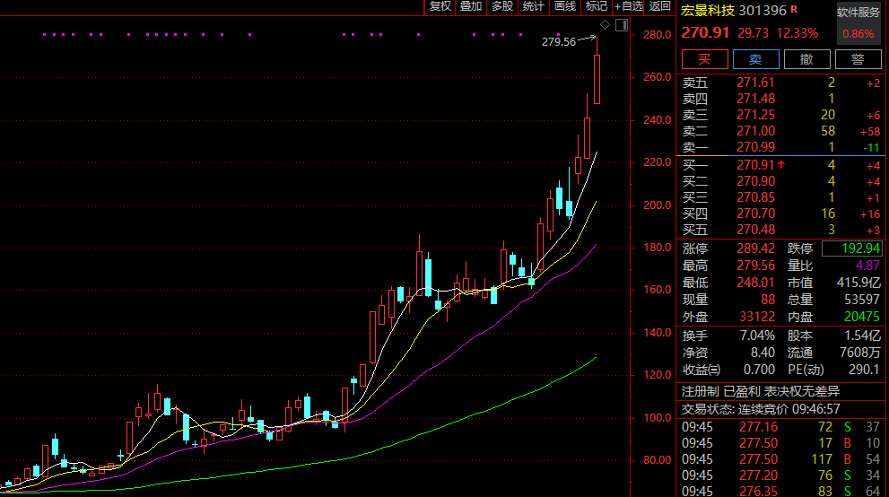Select the 画线 drawing tool
This screenshot has height=497, width=889.
click(565, 6)
